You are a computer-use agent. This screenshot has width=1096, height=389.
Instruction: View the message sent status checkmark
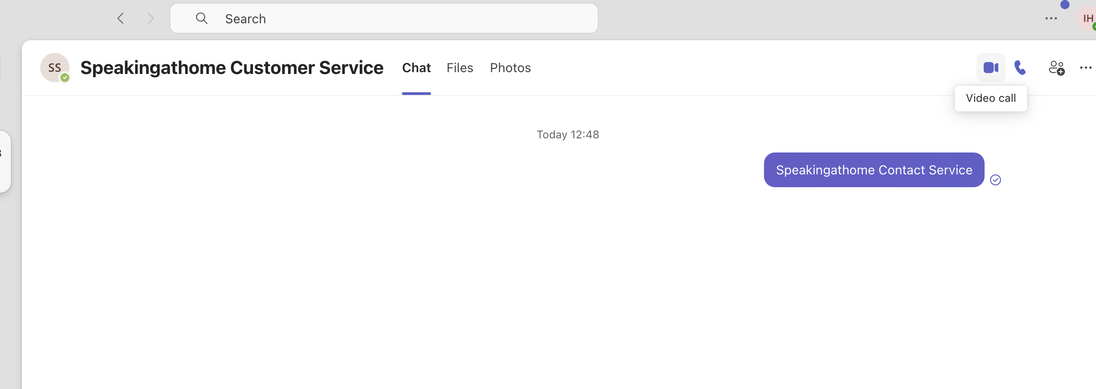pos(996,180)
